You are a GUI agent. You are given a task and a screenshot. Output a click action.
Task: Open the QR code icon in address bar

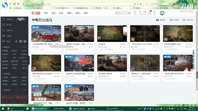[135, 4]
